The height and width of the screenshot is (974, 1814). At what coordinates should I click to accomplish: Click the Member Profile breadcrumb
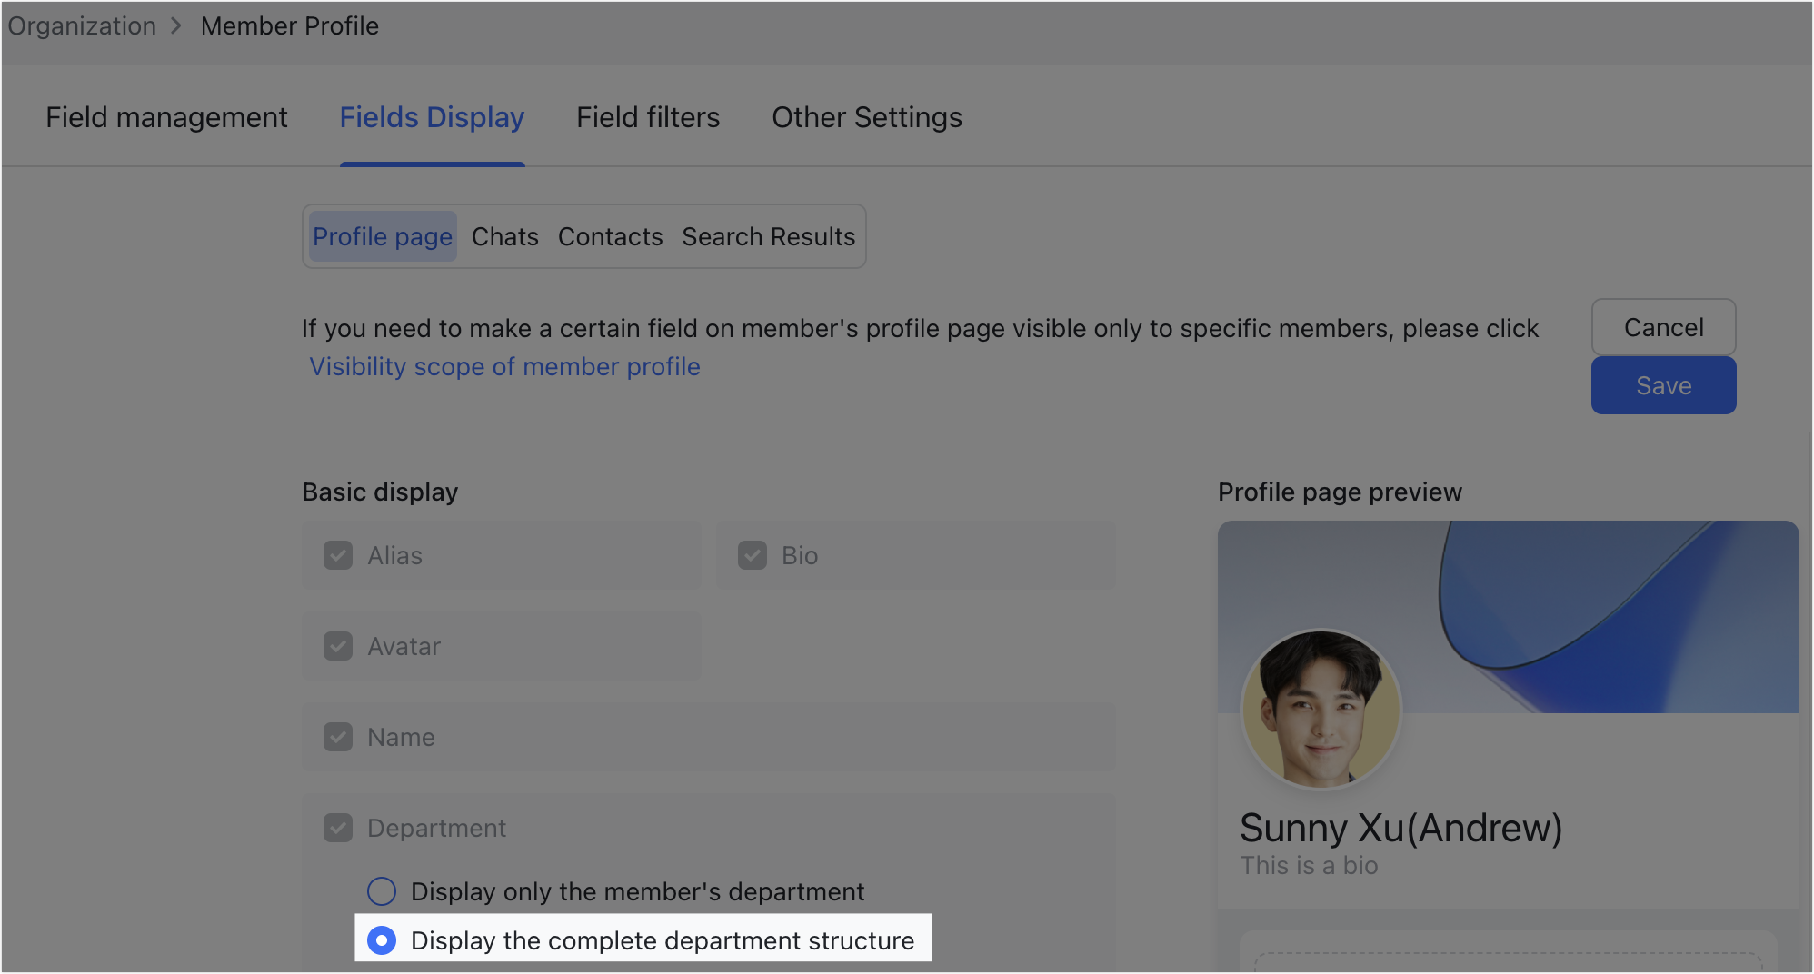(289, 25)
